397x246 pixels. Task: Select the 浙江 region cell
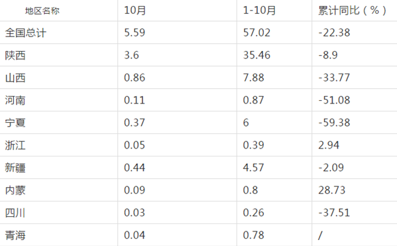click(x=15, y=145)
